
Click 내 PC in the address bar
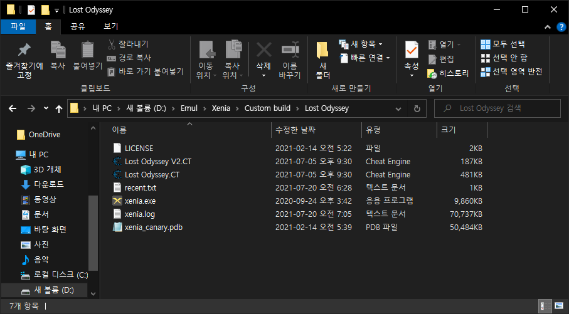point(102,108)
